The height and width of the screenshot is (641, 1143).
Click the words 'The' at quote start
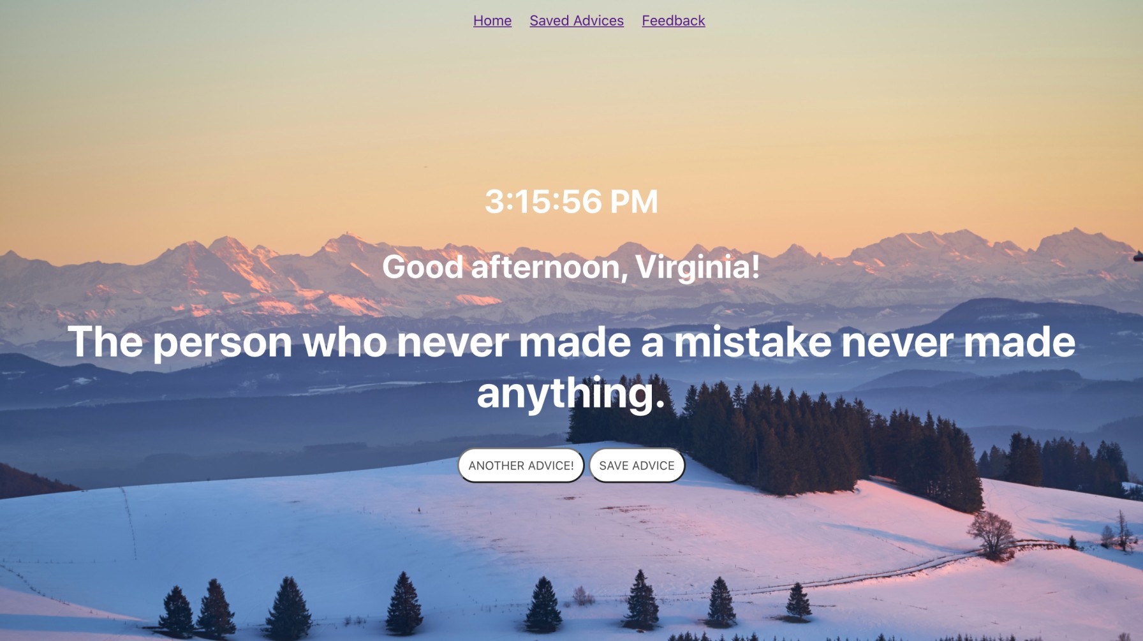tap(105, 342)
